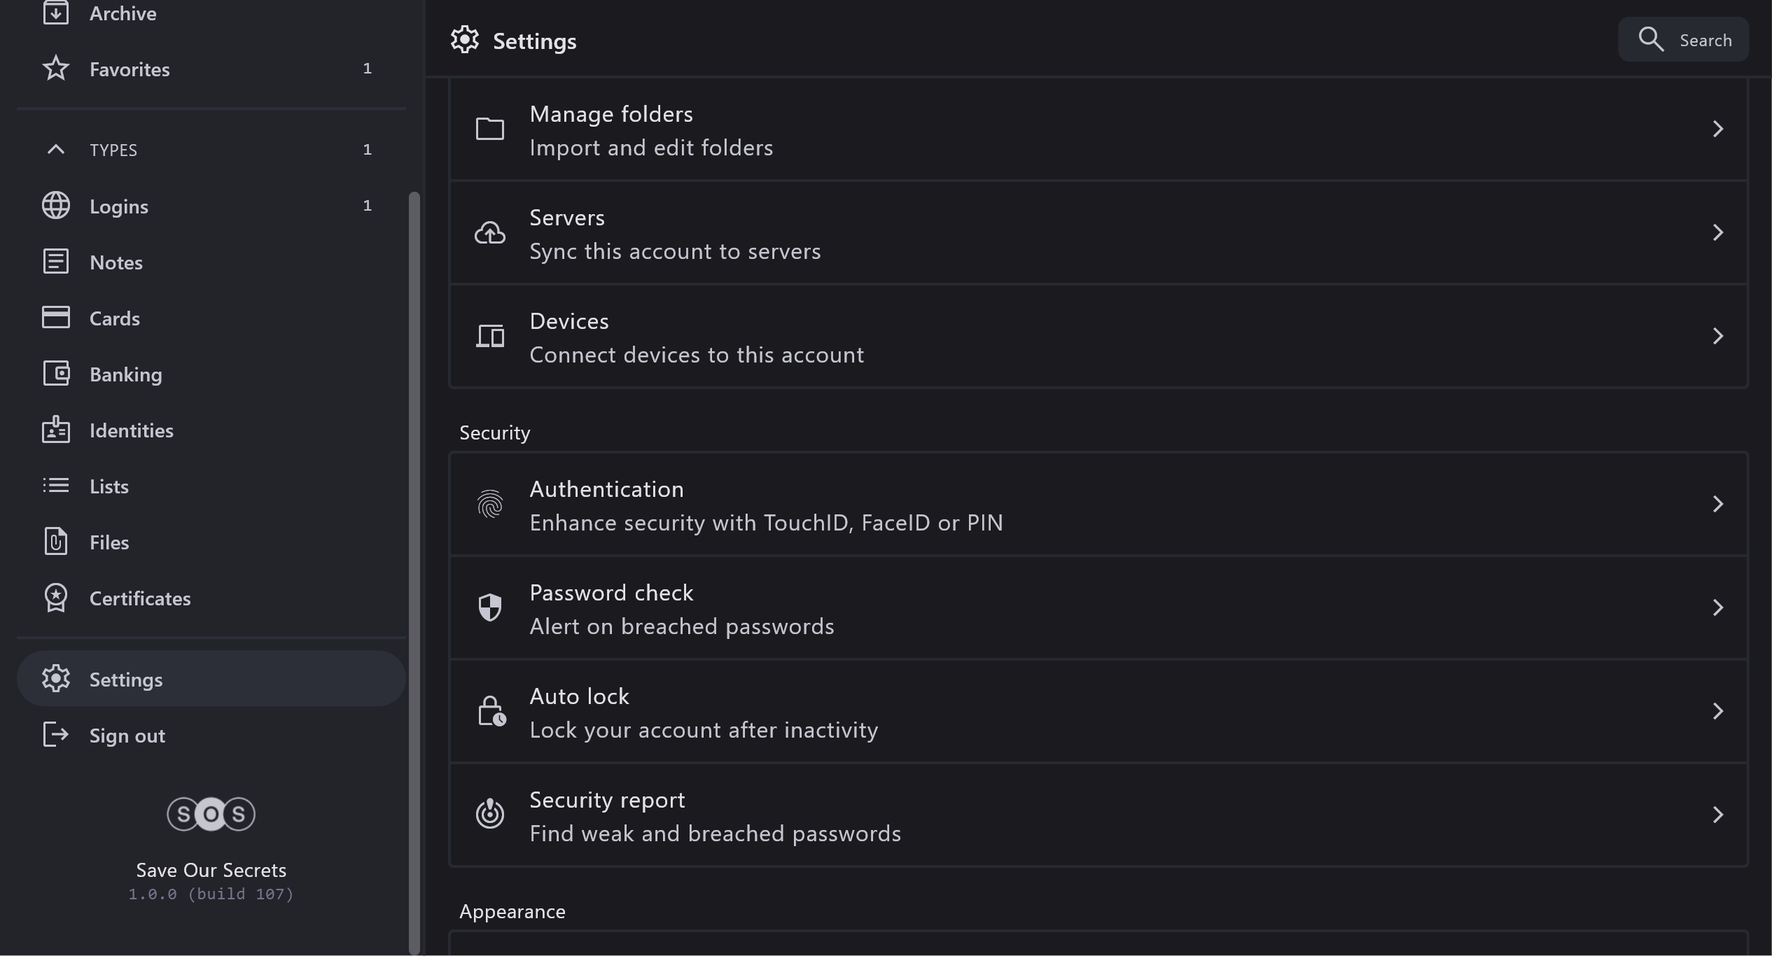The height and width of the screenshot is (956, 1772).
Task: Click the SOS logo in sidebar
Action: pos(211,814)
